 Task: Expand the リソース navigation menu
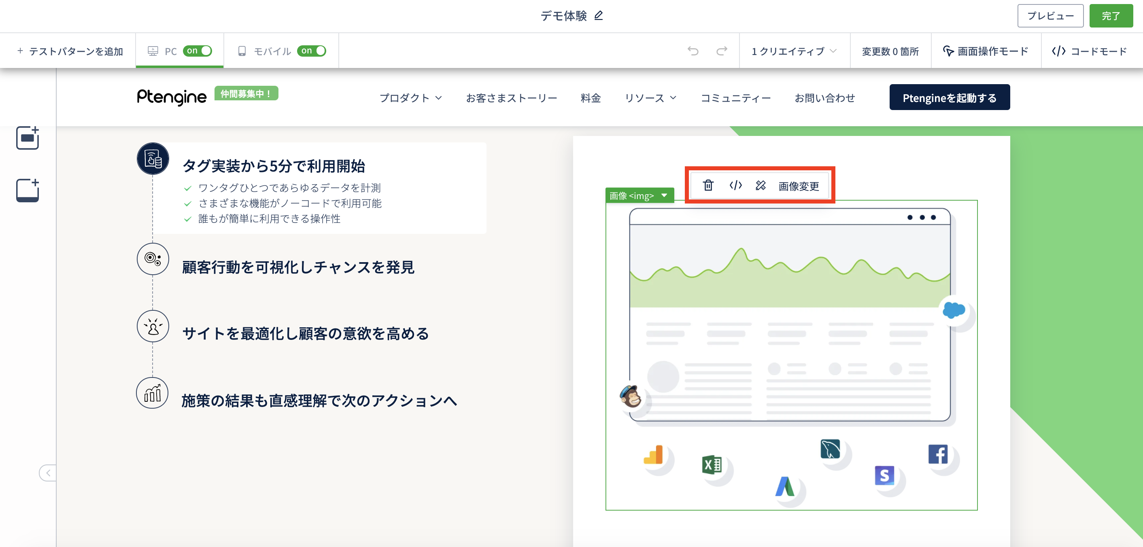(x=650, y=98)
